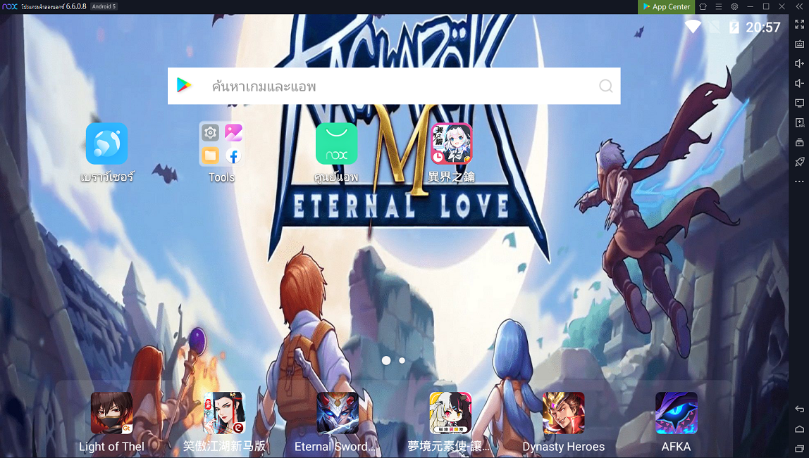Toggle fullscreen mode in the sidebar
The image size is (809, 458).
[799, 24]
